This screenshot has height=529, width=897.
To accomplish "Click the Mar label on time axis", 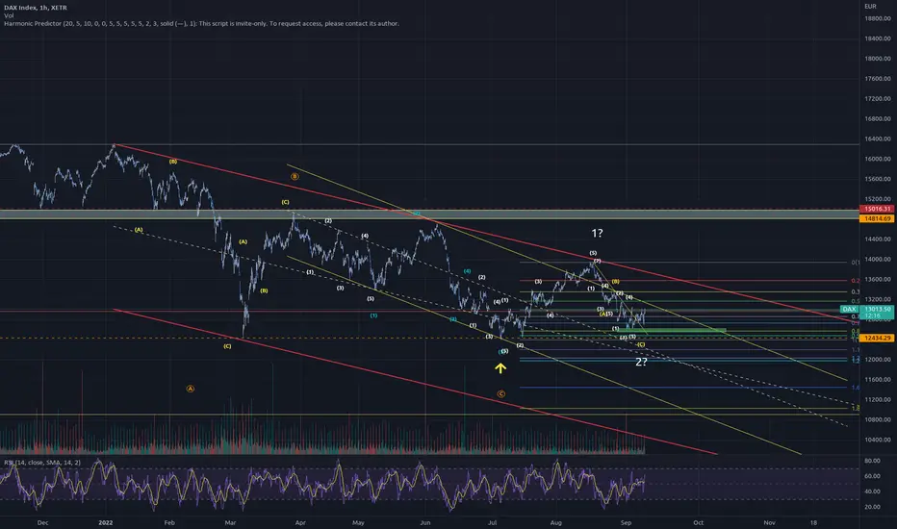I will (x=231, y=522).
